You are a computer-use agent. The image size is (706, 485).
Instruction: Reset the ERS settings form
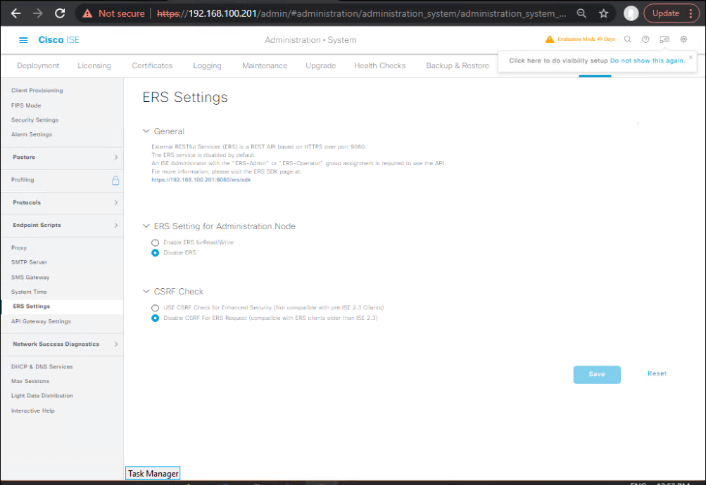point(657,373)
